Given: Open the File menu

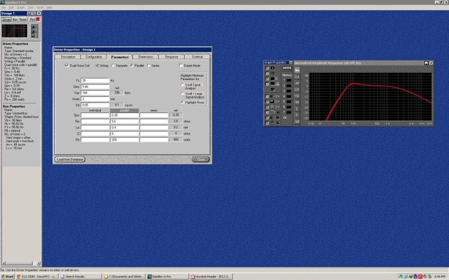Looking at the screenshot, I should click(x=3, y=7).
